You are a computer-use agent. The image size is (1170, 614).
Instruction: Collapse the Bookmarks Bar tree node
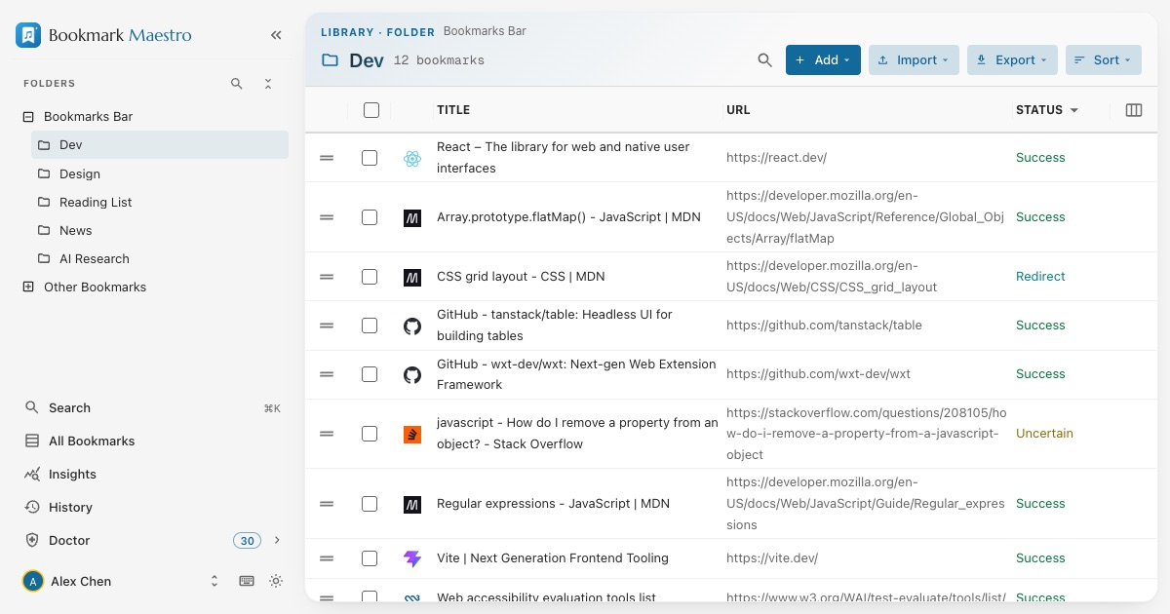click(28, 117)
